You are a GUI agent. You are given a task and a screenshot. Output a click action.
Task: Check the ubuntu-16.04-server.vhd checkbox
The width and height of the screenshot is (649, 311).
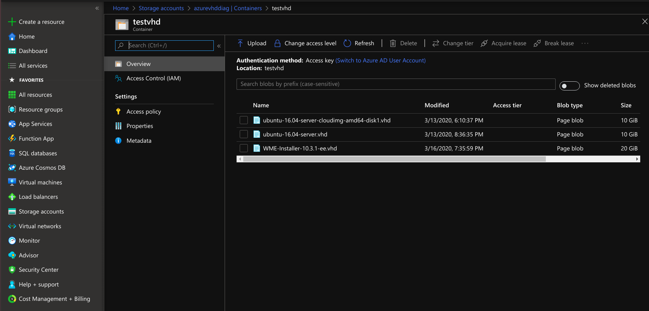pyautogui.click(x=244, y=134)
